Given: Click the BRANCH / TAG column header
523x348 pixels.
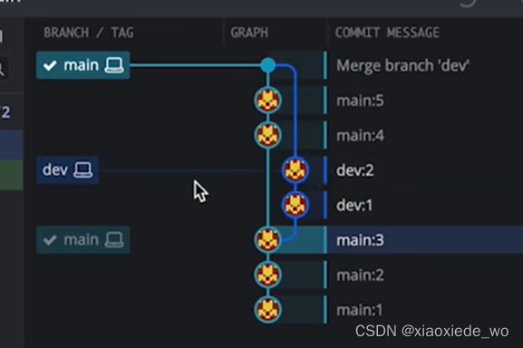Looking at the screenshot, I should click(89, 33).
